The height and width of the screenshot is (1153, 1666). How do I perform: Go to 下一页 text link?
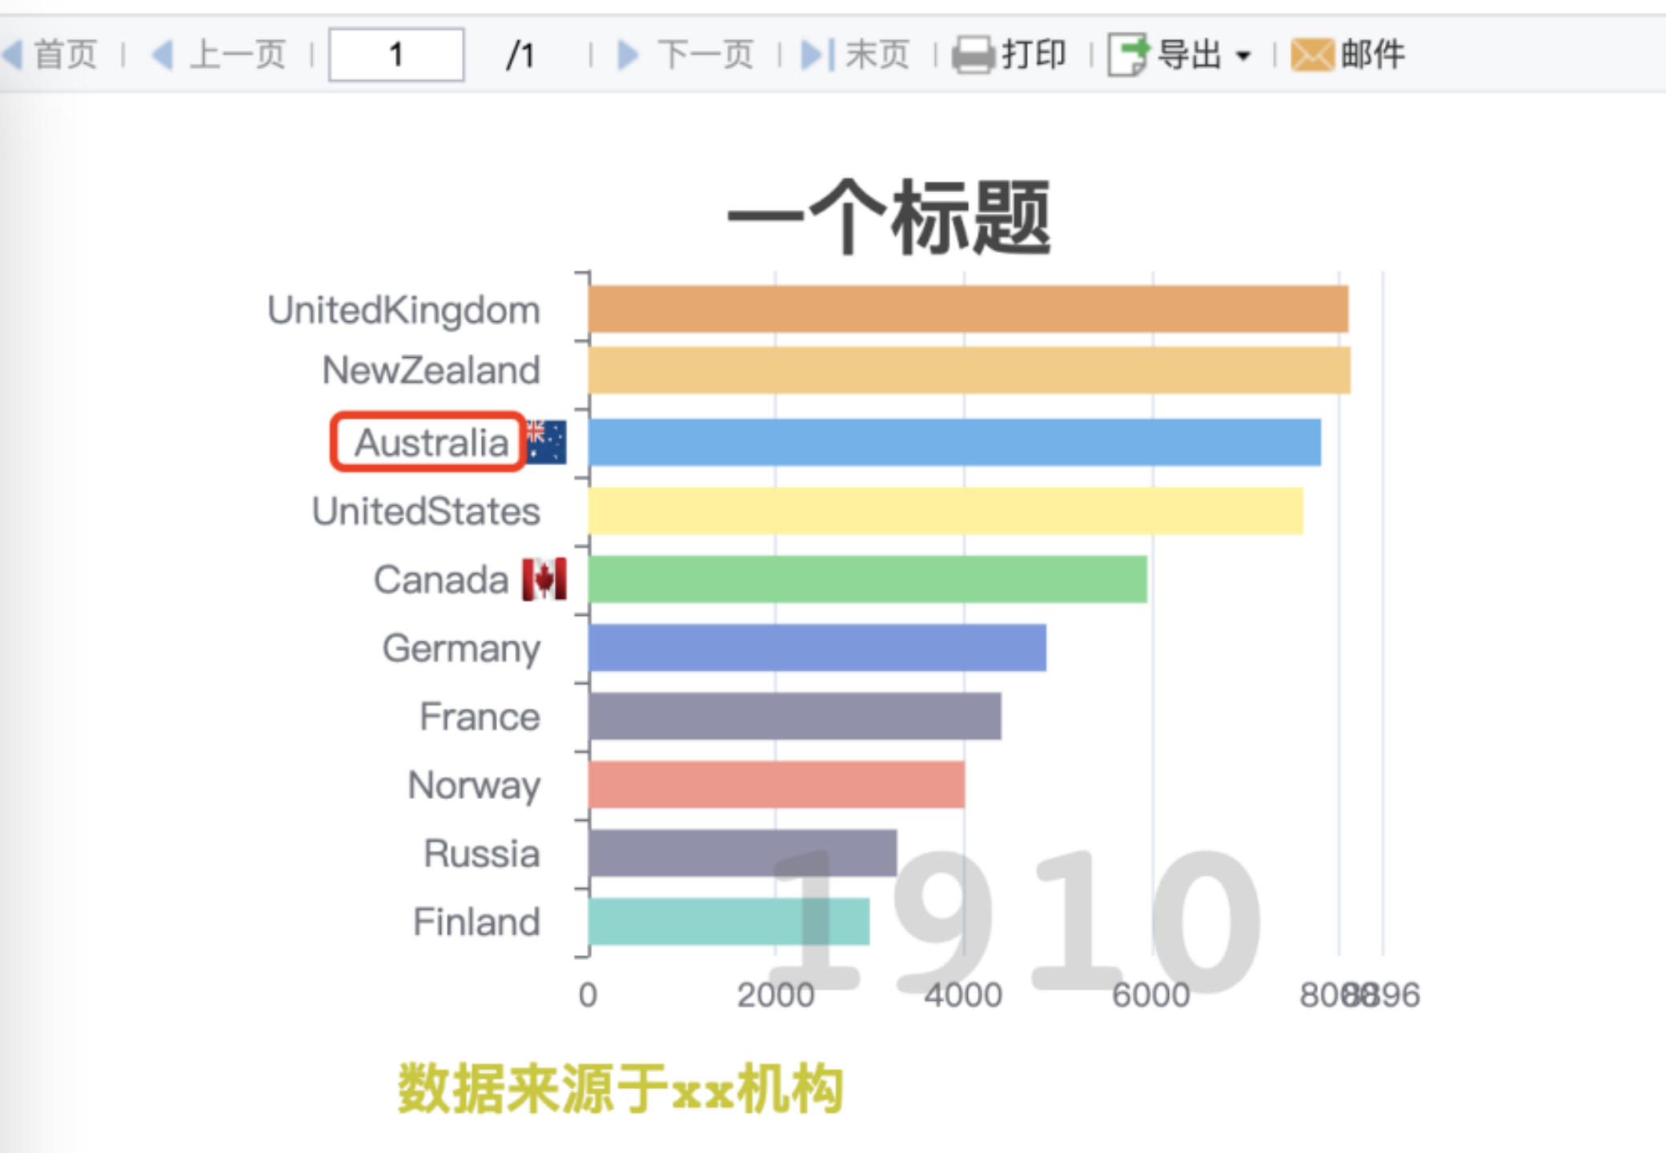click(705, 54)
